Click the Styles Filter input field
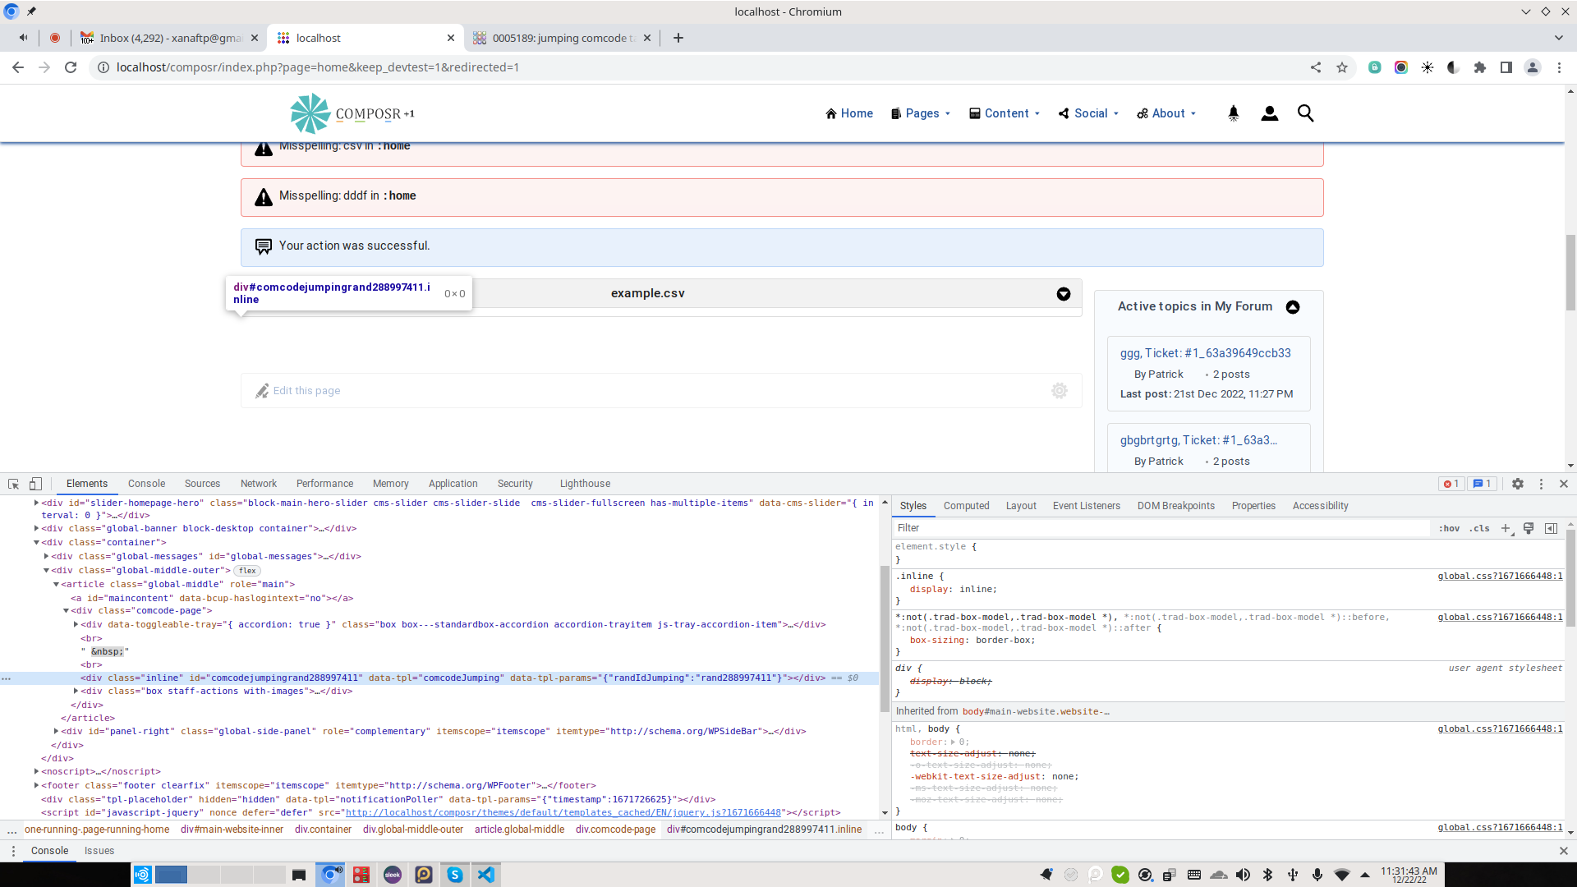 point(1150,528)
